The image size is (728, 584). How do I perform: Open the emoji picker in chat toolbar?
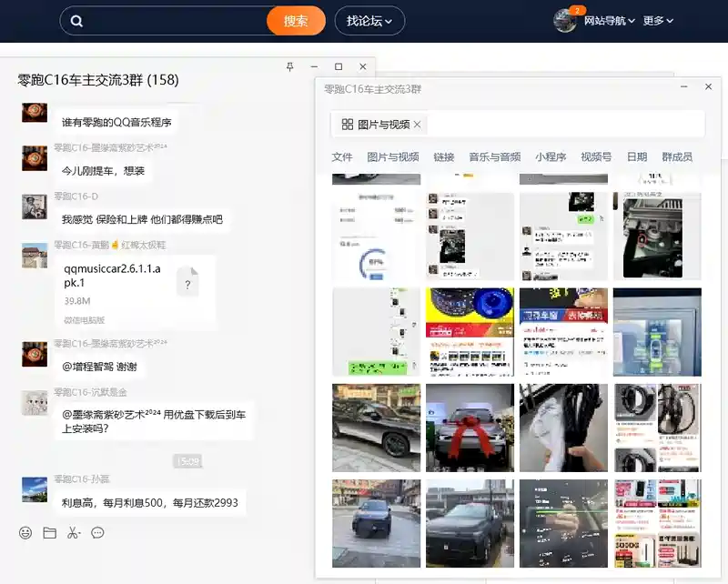coord(25,533)
